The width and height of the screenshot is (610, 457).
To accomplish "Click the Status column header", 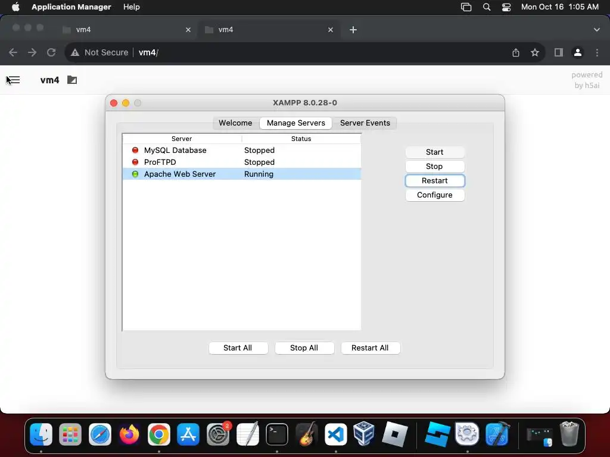I will click(301, 139).
